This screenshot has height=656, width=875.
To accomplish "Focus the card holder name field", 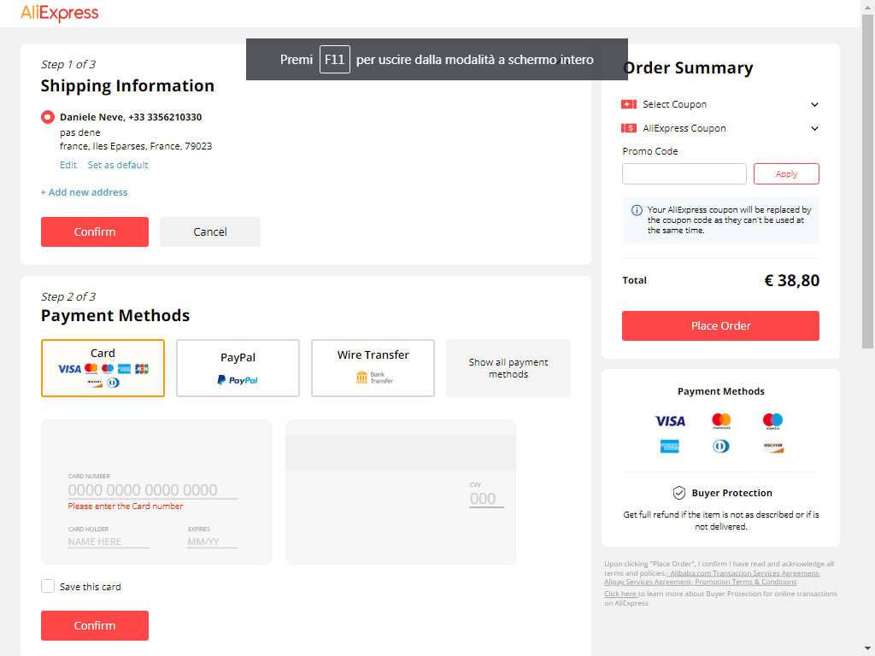I will point(109,542).
